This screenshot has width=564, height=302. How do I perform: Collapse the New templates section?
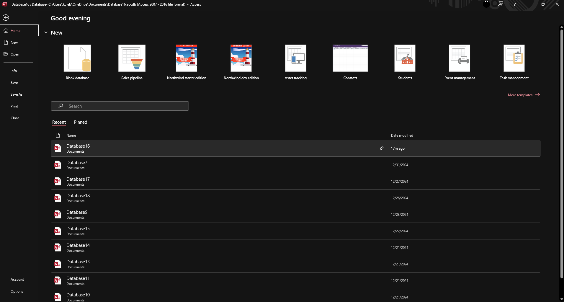click(46, 32)
